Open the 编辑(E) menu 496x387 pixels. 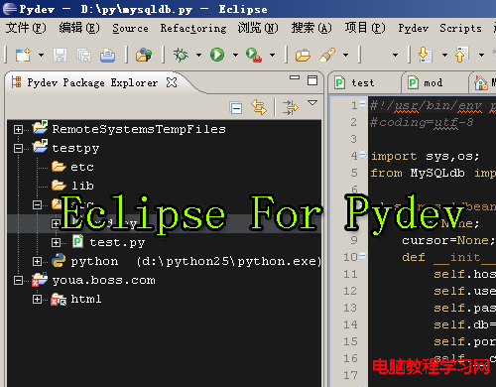tap(79, 28)
